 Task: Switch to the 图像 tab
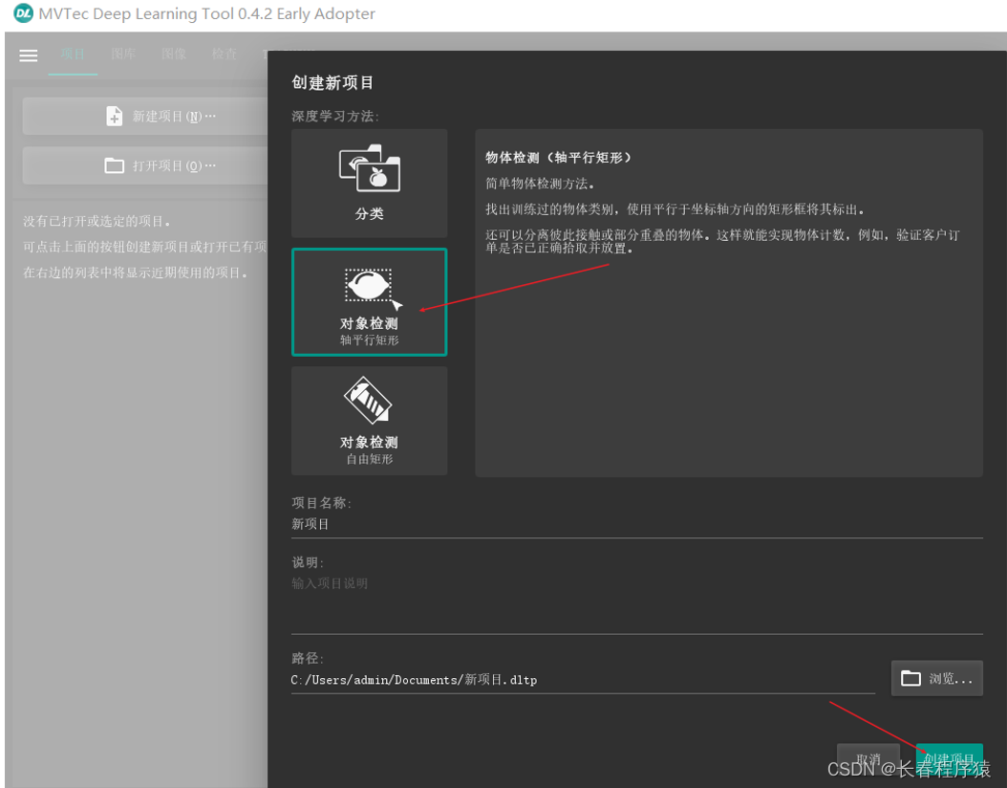coord(173,55)
